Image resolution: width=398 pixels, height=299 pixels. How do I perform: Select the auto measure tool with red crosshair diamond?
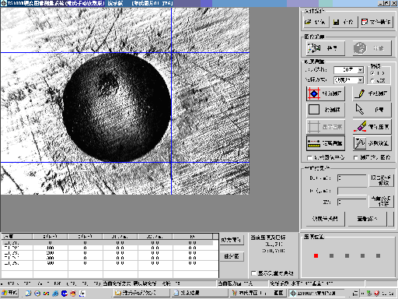(x=326, y=93)
